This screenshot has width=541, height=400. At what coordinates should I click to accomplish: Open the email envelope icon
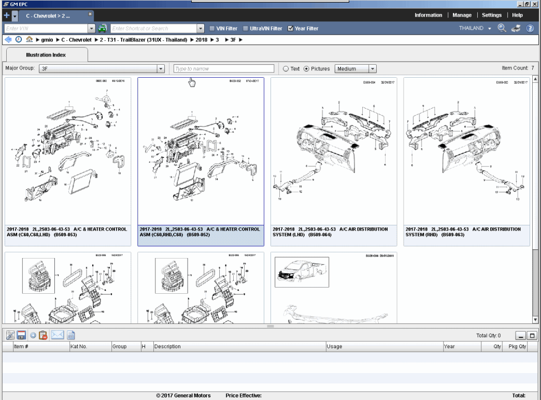click(x=58, y=335)
